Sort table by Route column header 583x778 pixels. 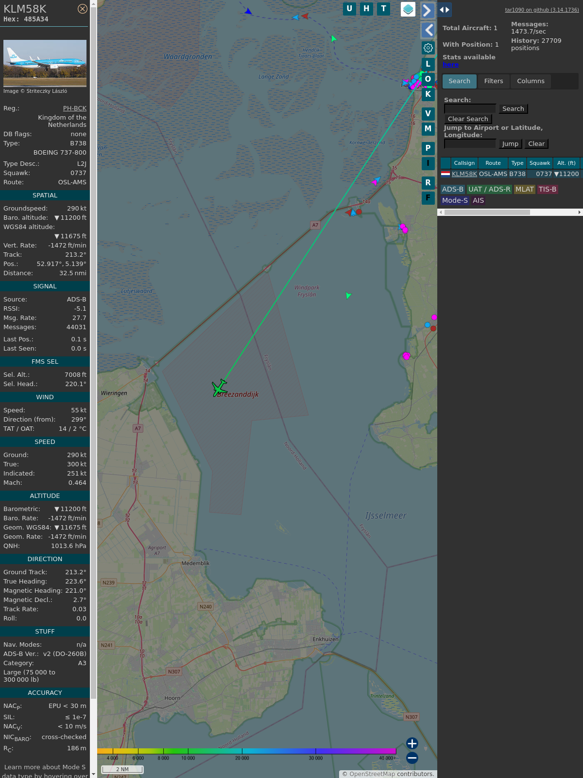(x=493, y=163)
